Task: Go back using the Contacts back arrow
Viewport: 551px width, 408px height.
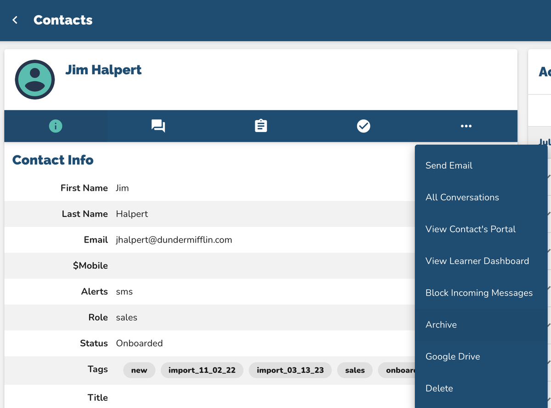Action: (15, 20)
